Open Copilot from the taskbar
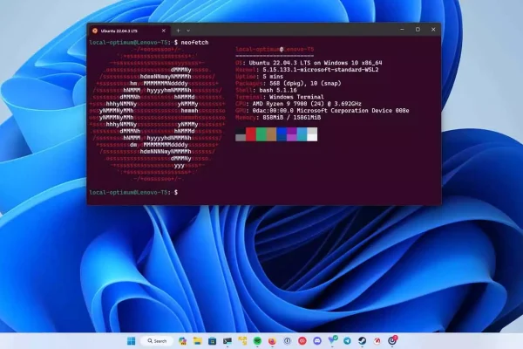Screen dimensions: 523x349 (182, 340)
